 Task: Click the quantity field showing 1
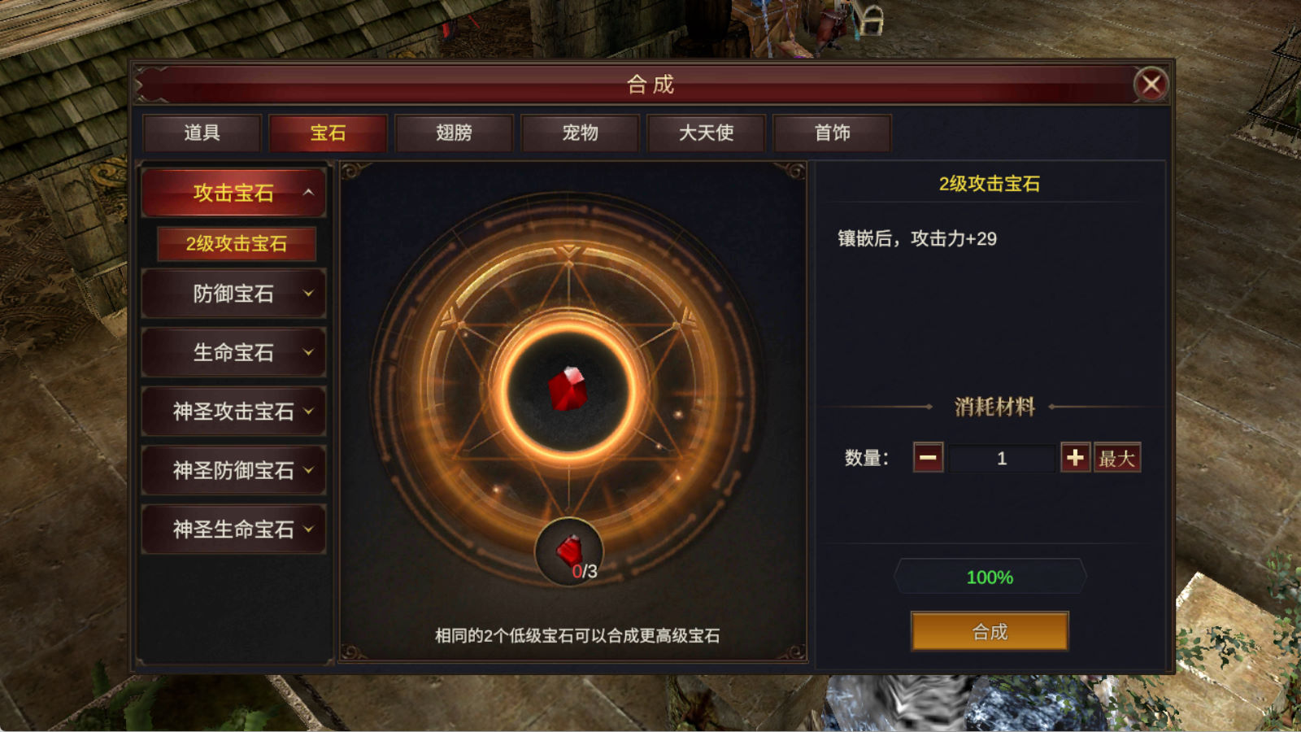coord(1002,458)
